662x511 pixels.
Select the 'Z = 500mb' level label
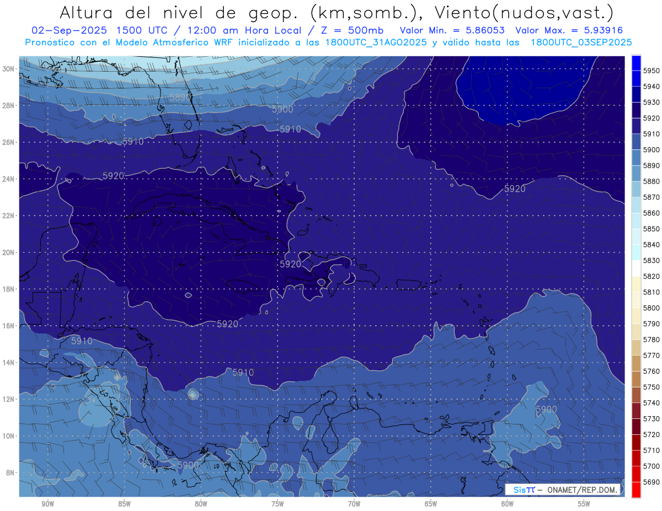(349, 31)
